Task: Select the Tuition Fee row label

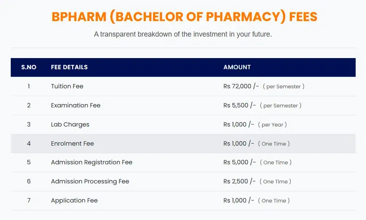Action: coord(67,86)
